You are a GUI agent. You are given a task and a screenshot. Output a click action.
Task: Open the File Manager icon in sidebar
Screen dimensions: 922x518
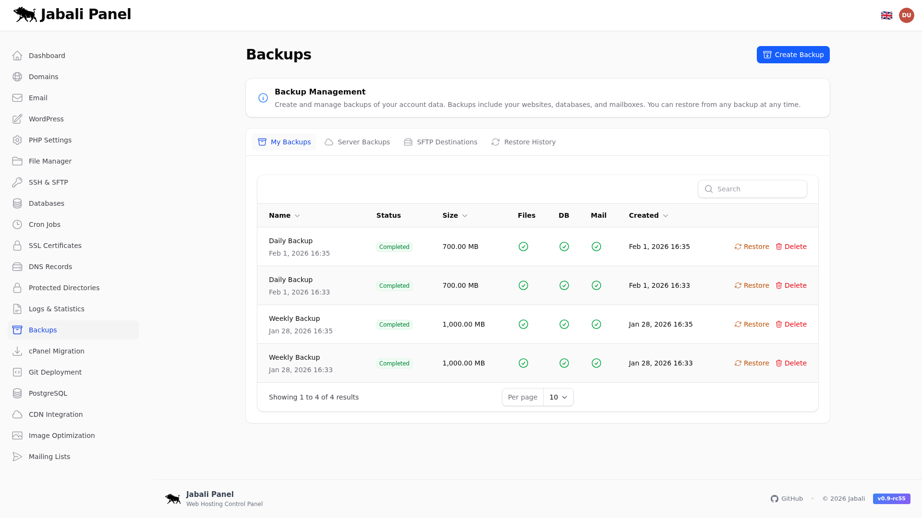pos(18,161)
